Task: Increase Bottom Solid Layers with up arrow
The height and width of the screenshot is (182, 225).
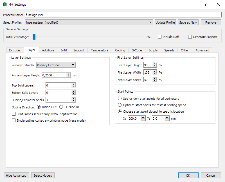Action: (x=74, y=91)
